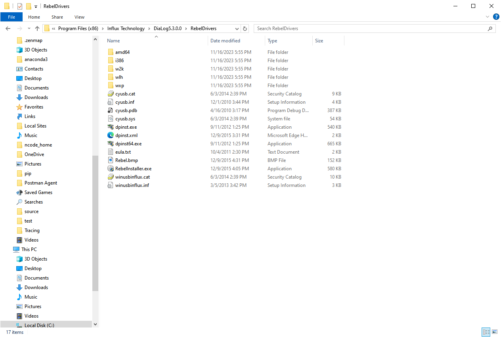This screenshot has height=337, width=501.
Task: Click the cyusb.cat security catalog icon
Action: (x=111, y=94)
